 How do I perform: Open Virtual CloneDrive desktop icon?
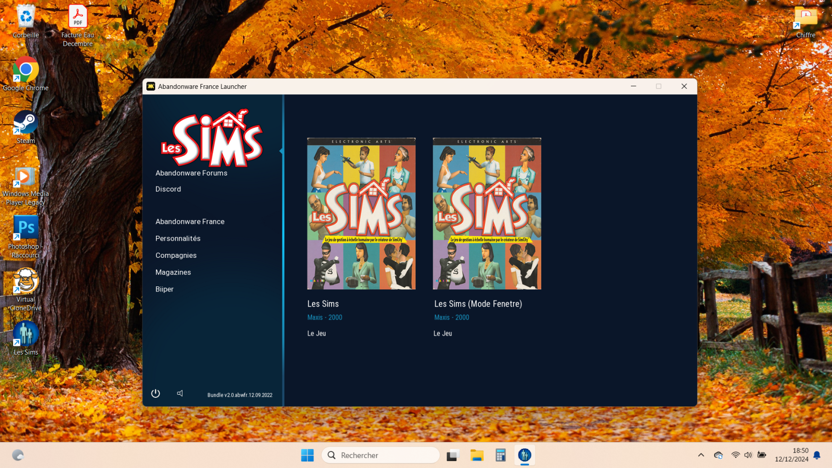26,290
